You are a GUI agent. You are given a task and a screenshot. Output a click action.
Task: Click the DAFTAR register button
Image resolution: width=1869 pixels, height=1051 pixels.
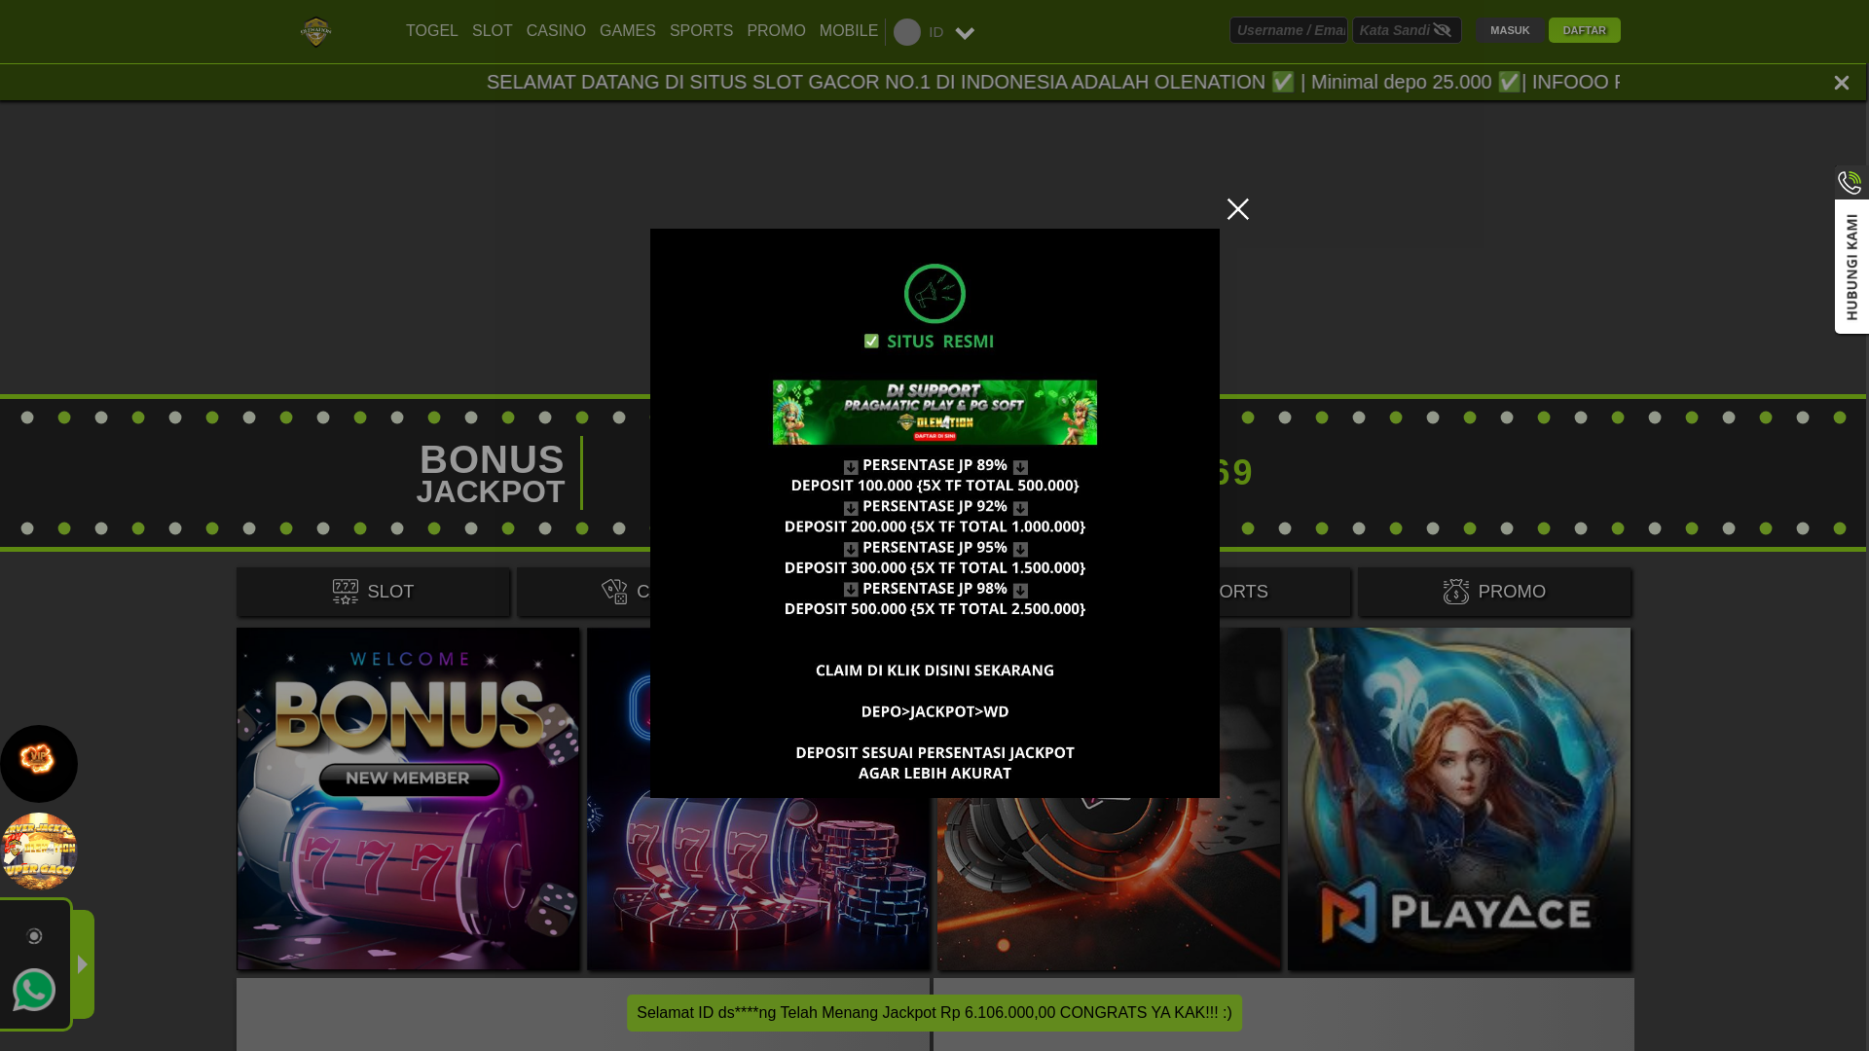click(1585, 30)
